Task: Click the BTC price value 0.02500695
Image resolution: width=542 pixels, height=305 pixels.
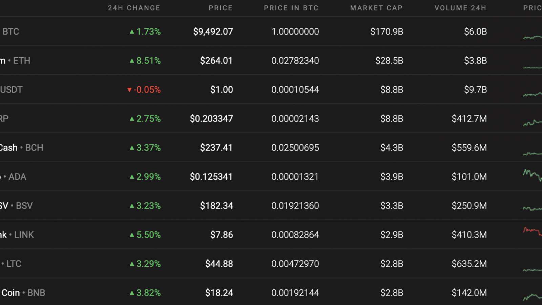Action: (295, 148)
